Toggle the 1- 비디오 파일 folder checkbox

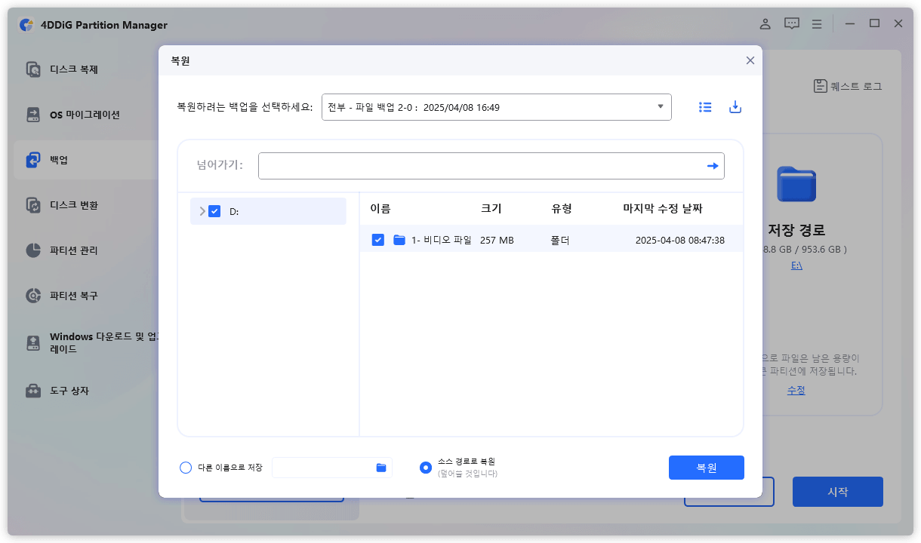click(377, 238)
